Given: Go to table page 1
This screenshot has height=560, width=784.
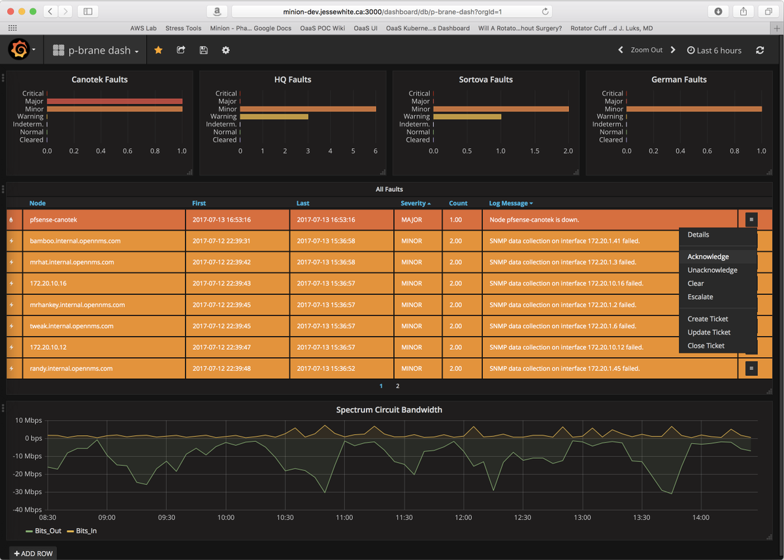Looking at the screenshot, I should tap(382, 386).
